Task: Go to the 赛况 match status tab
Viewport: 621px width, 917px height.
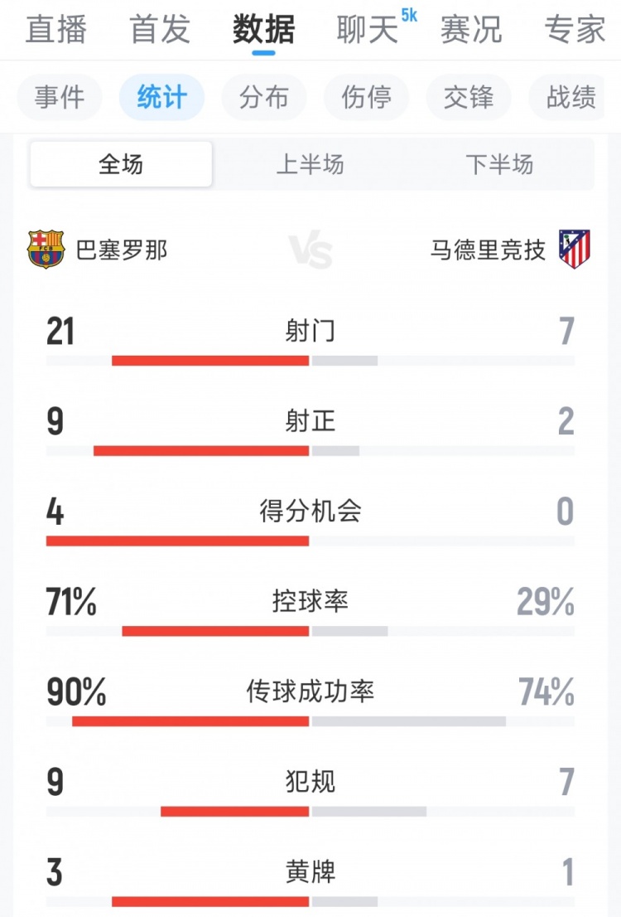Action: coord(471,30)
